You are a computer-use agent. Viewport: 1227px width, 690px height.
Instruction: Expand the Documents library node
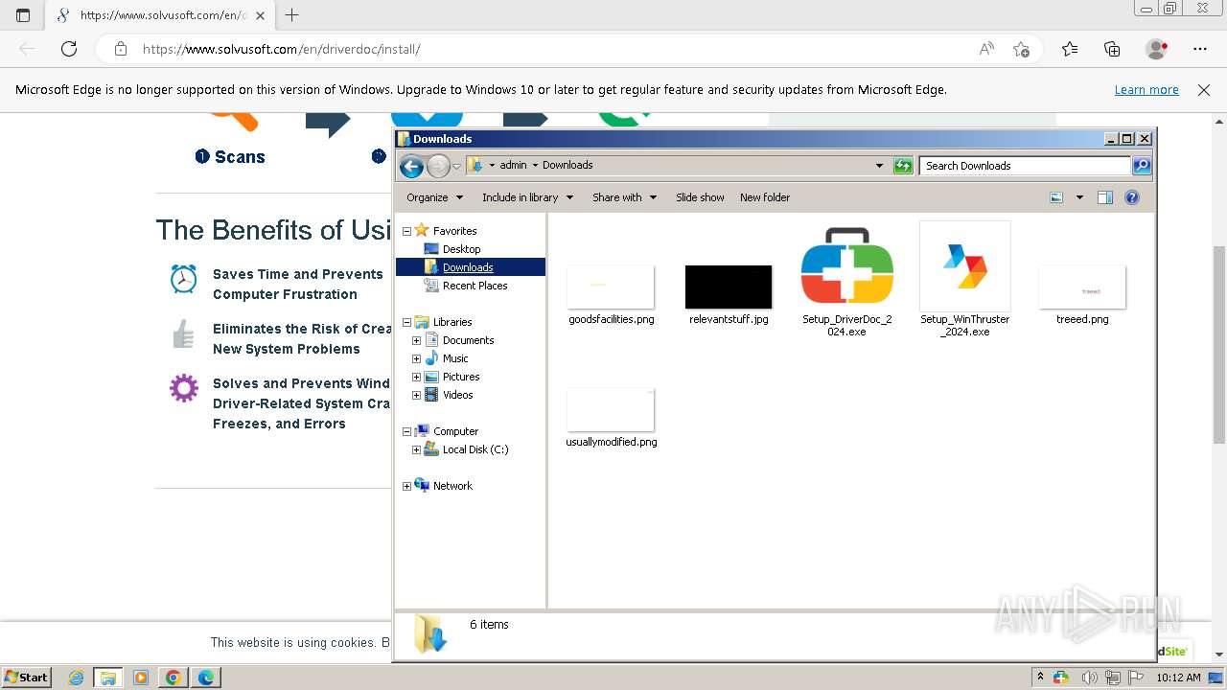pos(416,340)
